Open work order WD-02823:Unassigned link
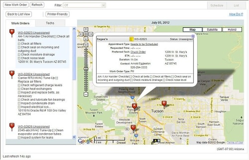 point(34,33)
